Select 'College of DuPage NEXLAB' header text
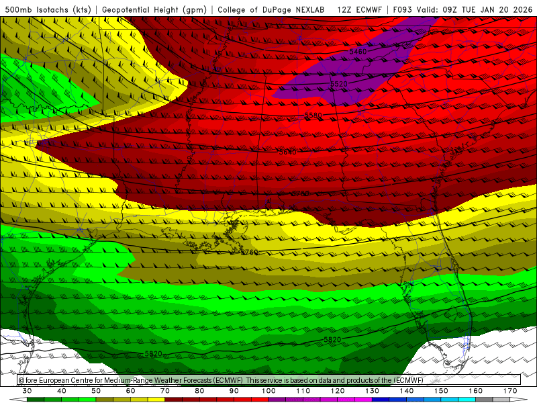 [271, 9]
